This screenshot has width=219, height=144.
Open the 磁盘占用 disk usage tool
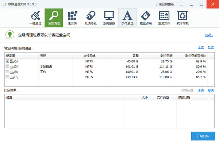146,18
